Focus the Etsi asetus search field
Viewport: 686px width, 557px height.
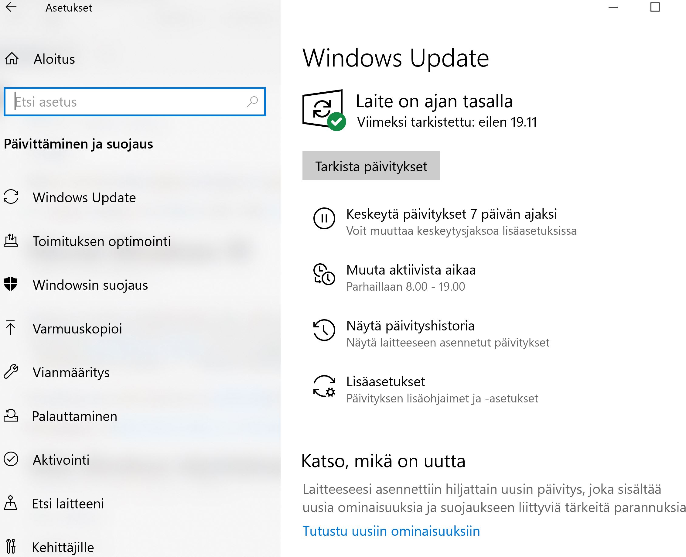click(x=135, y=102)
